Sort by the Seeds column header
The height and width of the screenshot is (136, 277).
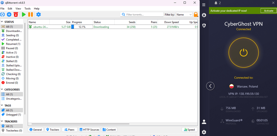125,22
